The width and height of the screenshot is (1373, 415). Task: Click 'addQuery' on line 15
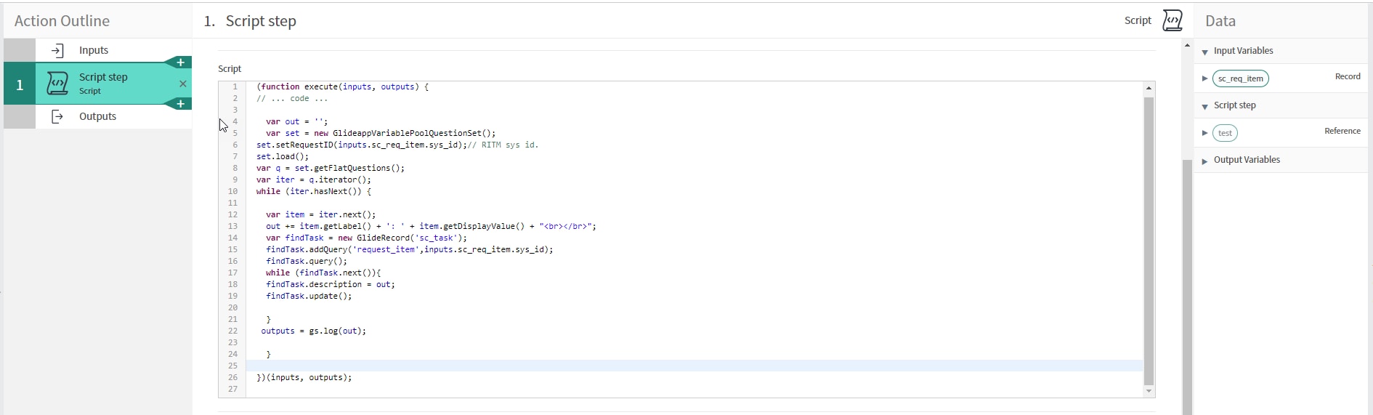click(328, 249)
